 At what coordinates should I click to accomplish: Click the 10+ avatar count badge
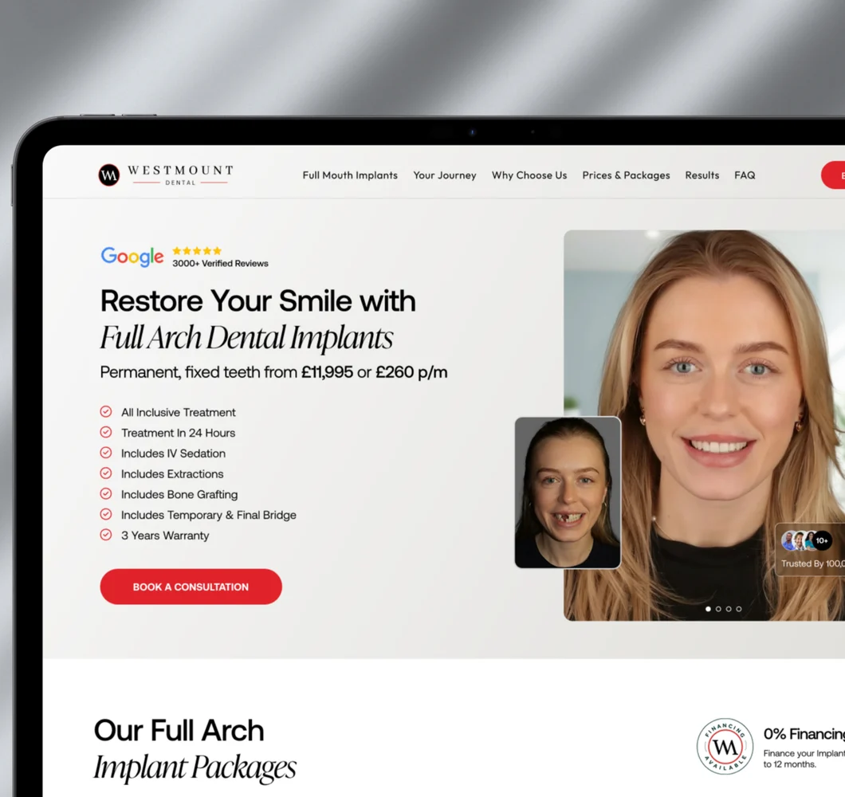pyautogui.click(x=822, y=540)
